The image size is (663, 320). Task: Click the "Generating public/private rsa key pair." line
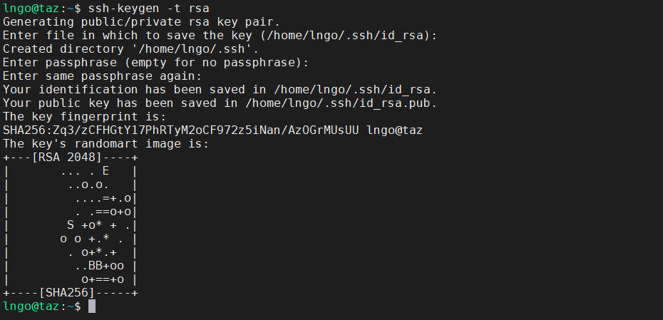[x=141, y=22]
